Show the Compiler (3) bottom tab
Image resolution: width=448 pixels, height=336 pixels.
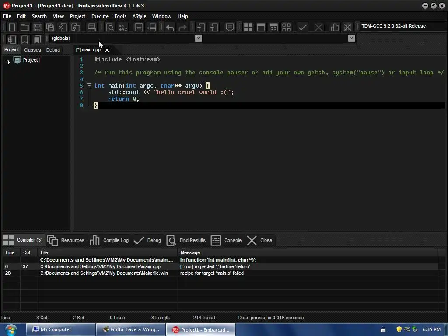tap(23, 240)
